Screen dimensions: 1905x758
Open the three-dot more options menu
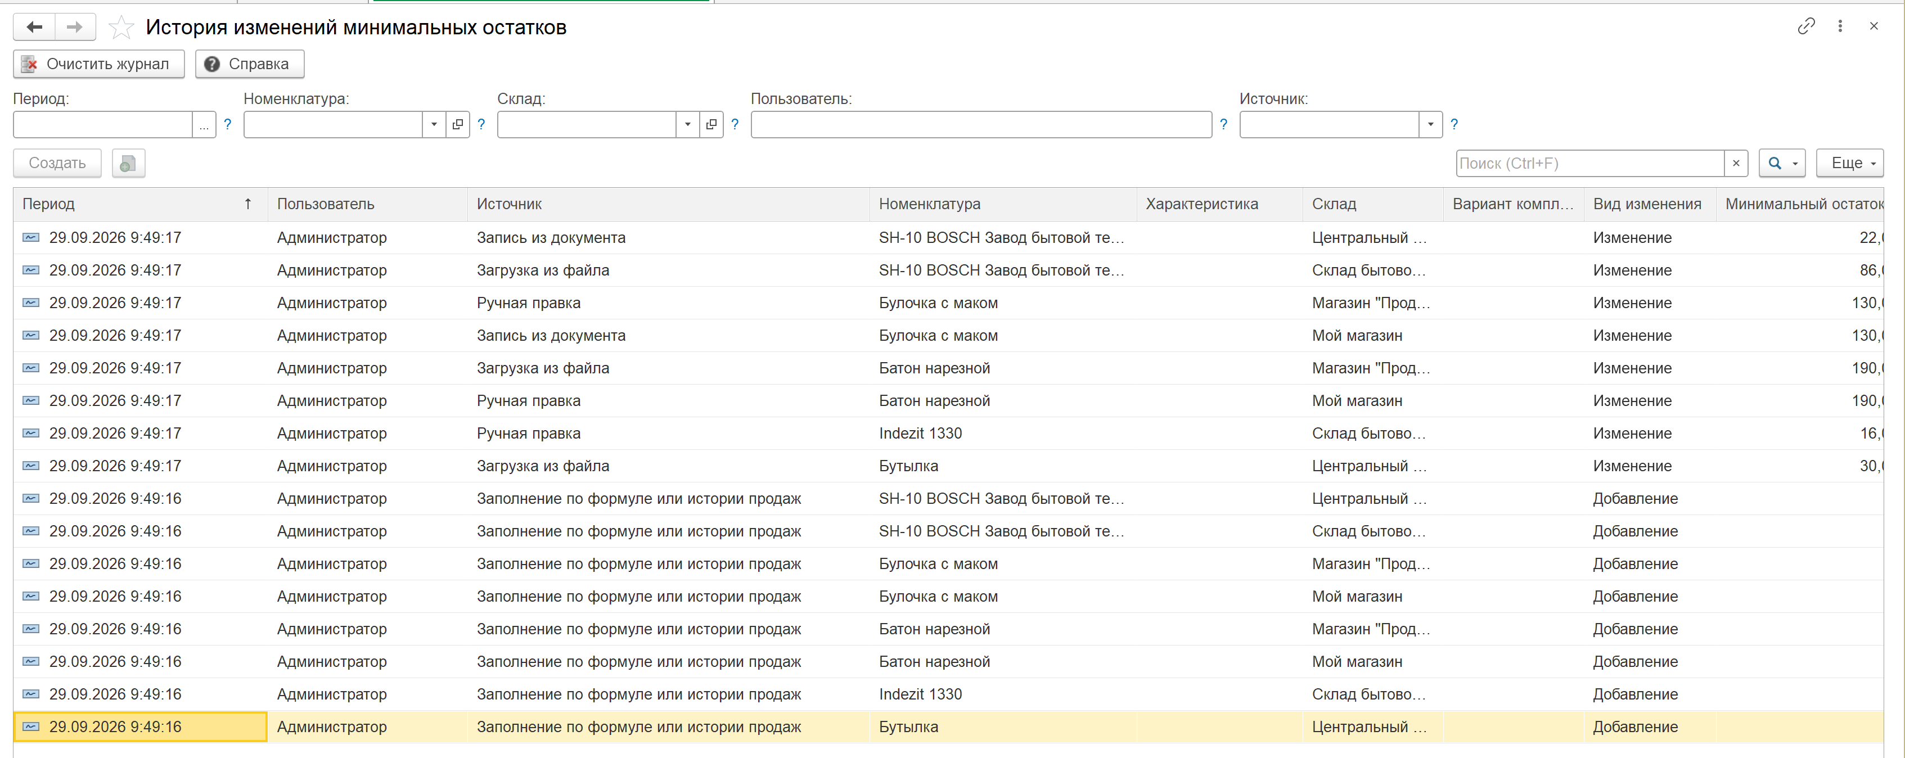coord(1840,26)
